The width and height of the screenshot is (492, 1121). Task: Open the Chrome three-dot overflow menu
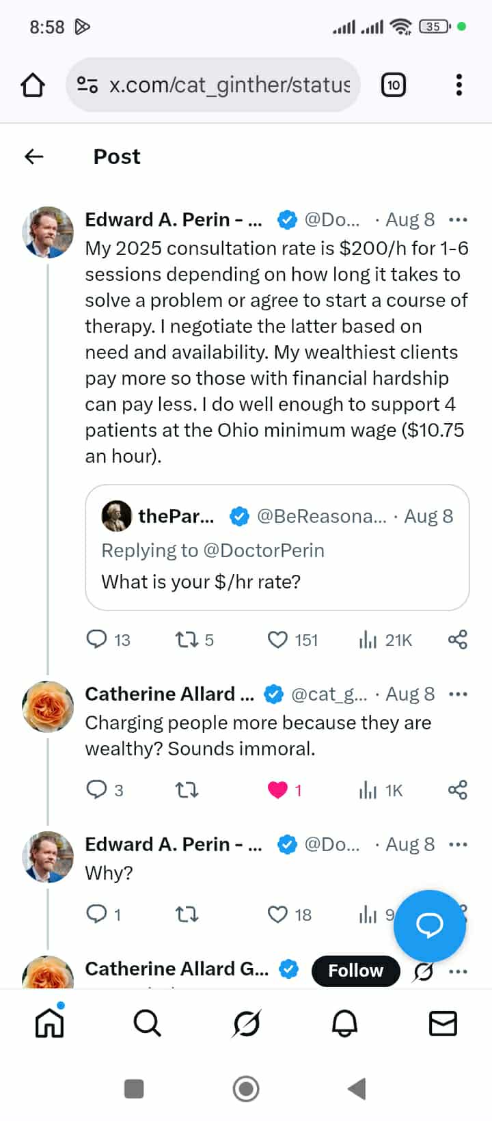coord(459,85)
